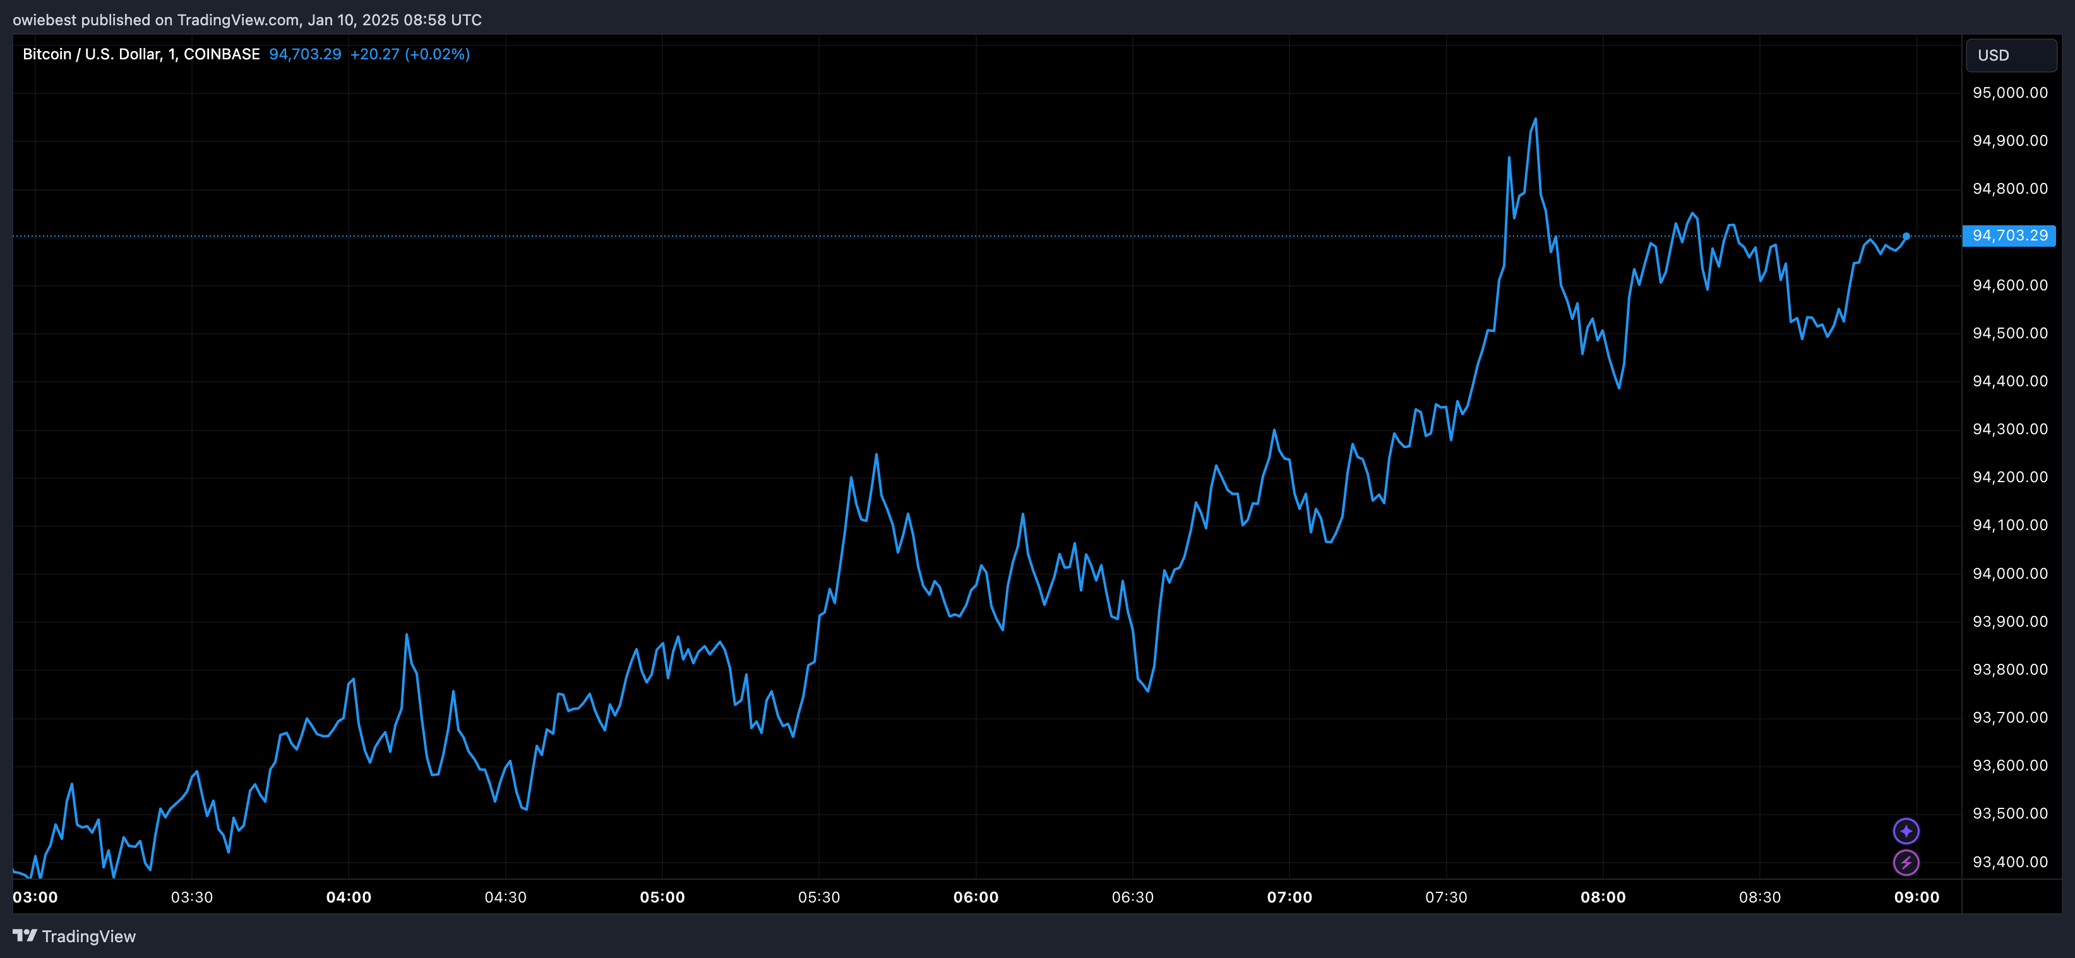This screenshot has width=2075, height=958.
Task: Click the 94,500.00 price axis label
Action: [x=2010, y=333]
